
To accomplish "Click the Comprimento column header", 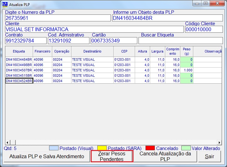I will 173,51.
